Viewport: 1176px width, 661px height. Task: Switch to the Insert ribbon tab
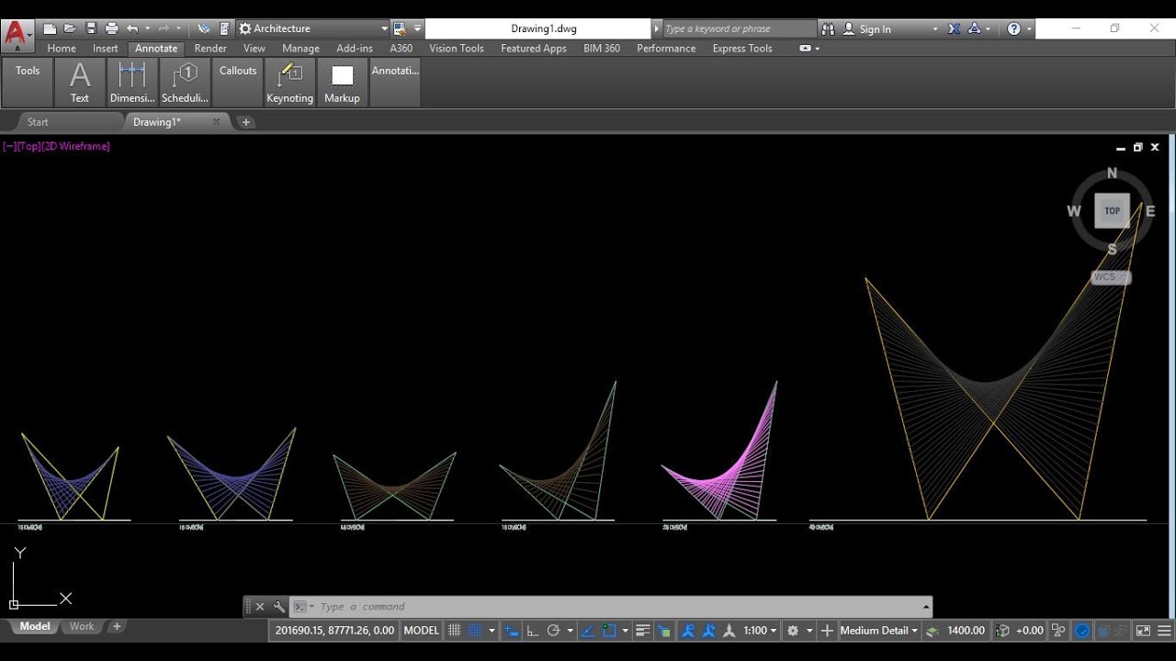105,48
